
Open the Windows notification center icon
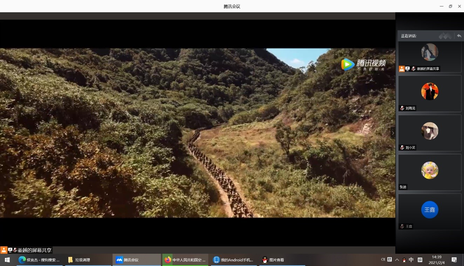coord(454,260)
